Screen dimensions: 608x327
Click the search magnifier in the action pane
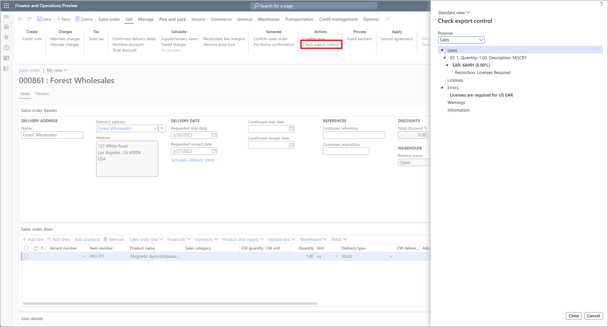pos(388,19)
